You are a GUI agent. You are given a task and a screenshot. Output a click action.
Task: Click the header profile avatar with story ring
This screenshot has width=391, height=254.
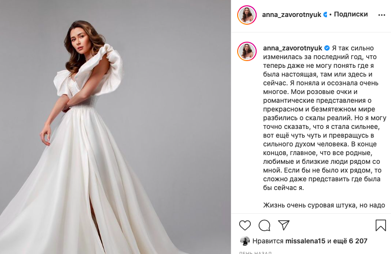coord(247,15)
